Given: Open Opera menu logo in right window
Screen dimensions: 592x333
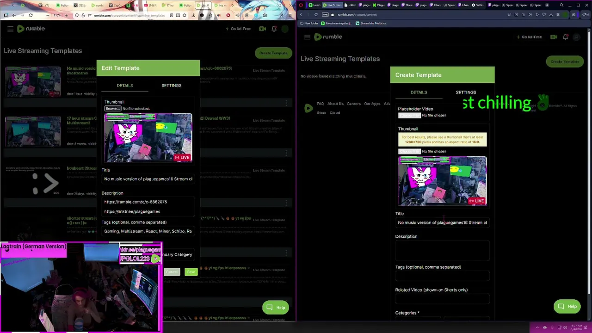Looking at the screenshot, I should (301, 5).
